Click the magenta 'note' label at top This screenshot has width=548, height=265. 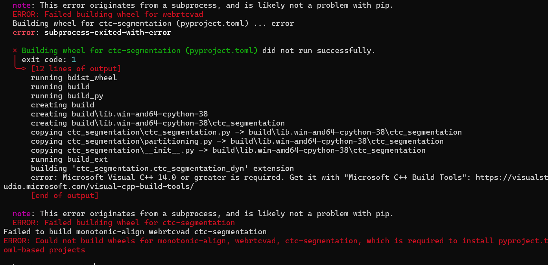pos(22,5)
